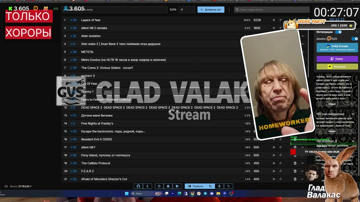The image size is (360, 202).
Task: Dismiss the сын мэддисона donation card
Action: [x=353, y=114]
